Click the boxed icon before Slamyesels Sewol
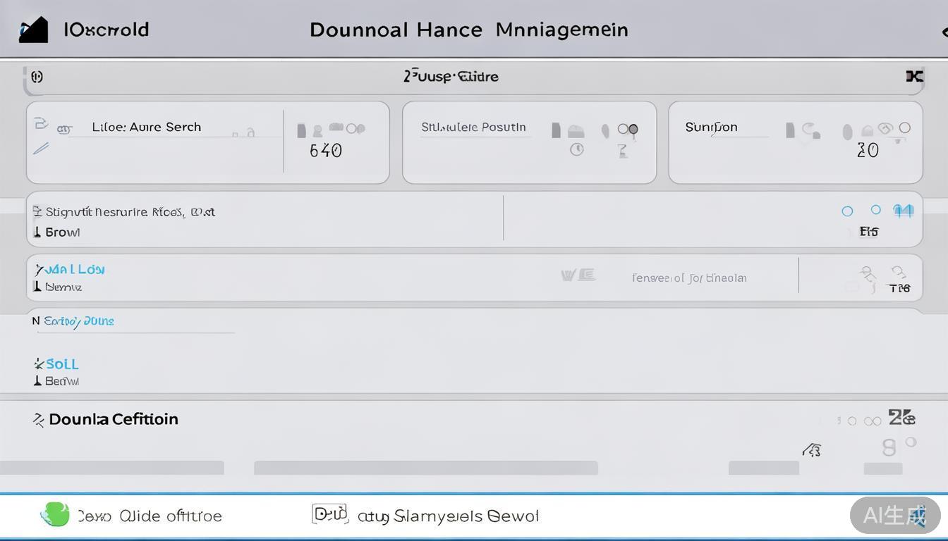 (329, 514)
